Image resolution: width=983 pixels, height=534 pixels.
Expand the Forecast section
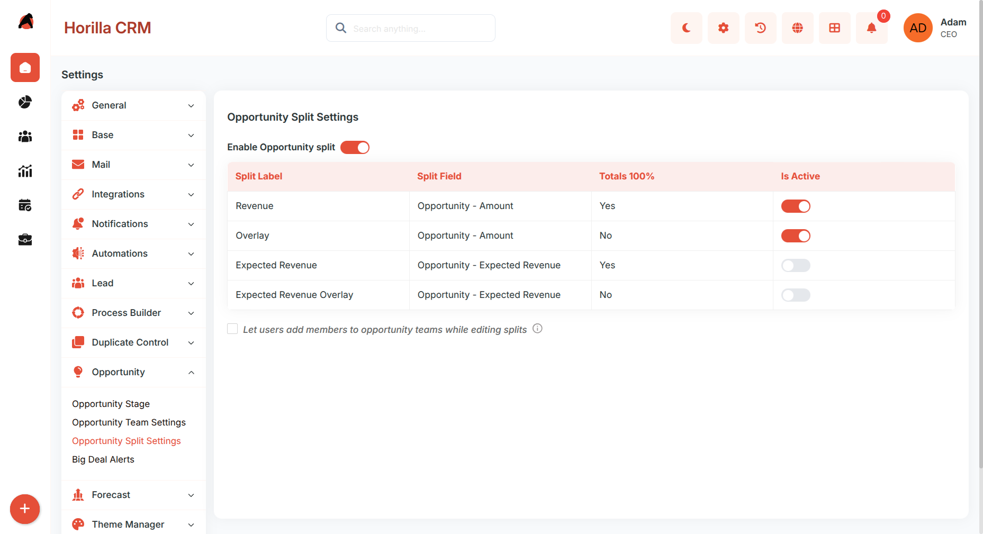pyautogui.click(x=133, y=495)
